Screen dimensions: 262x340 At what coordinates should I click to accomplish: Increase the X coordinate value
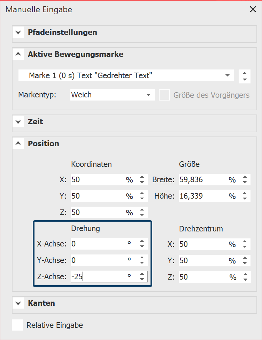pos(142,177)
